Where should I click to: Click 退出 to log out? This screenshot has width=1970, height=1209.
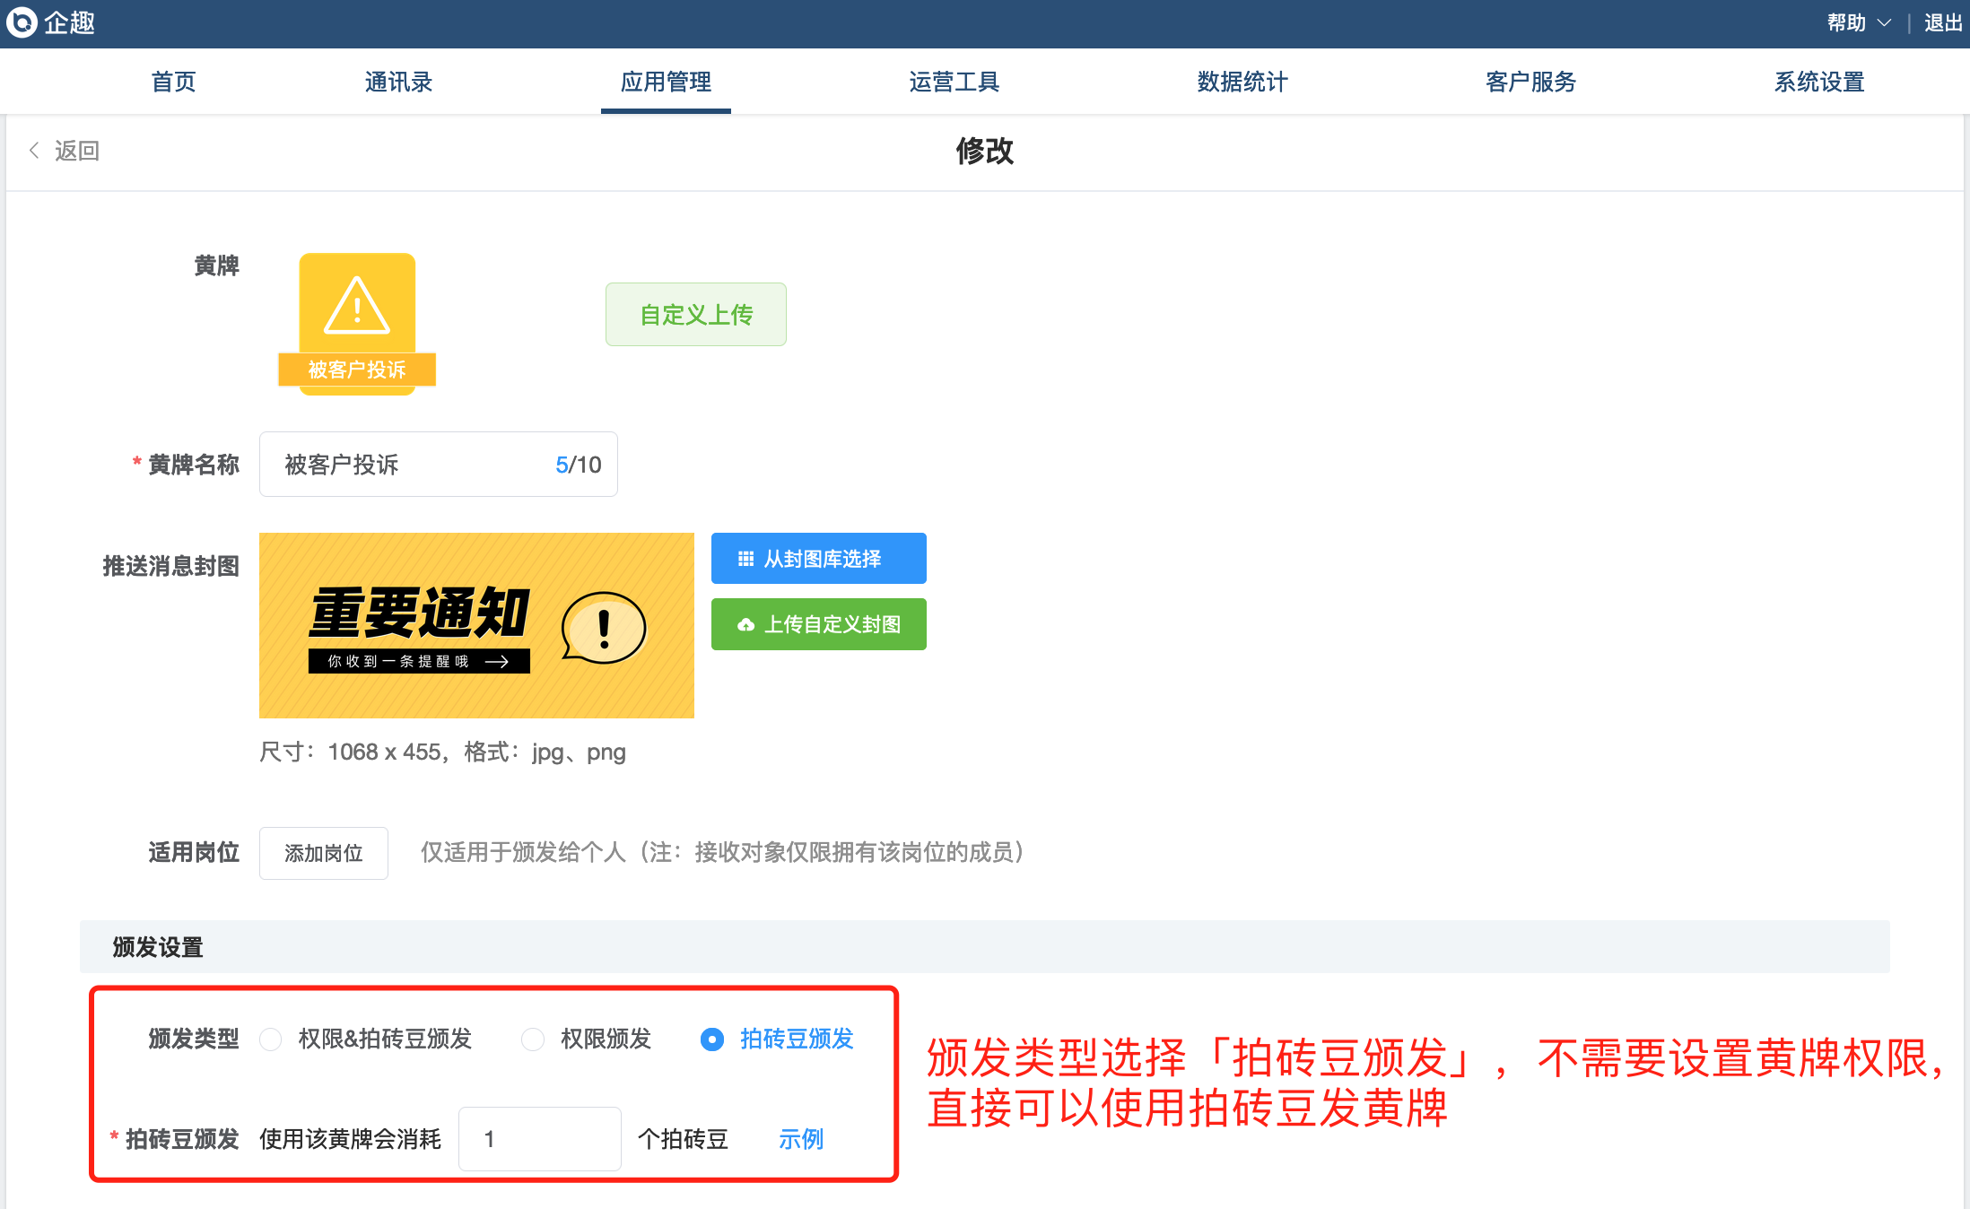pyautogui.click(x=1943, y=23)
